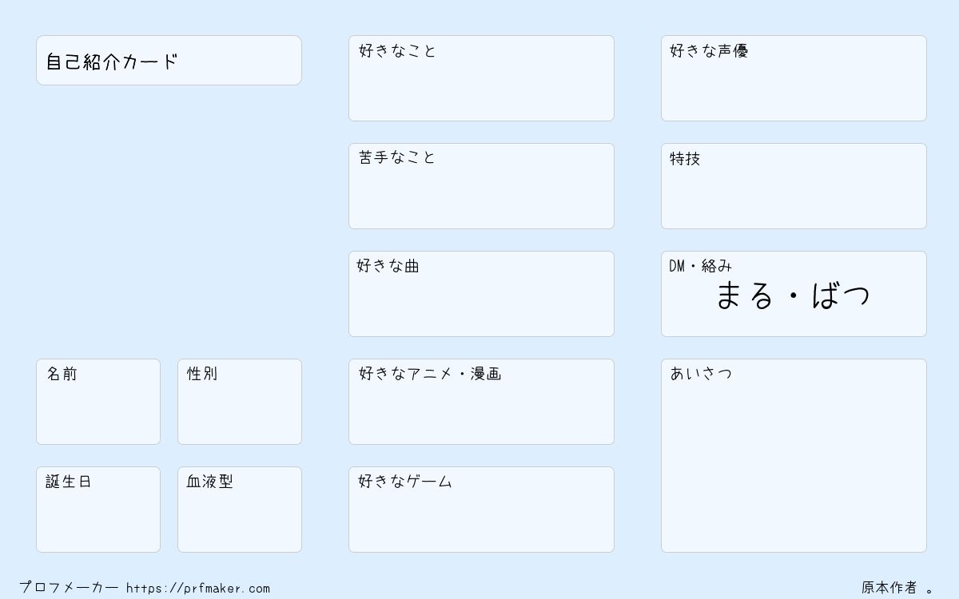Viewport: 959px width, 599px height.
Task: Click the 自己紹介カード title box
Action: point(169,60)
